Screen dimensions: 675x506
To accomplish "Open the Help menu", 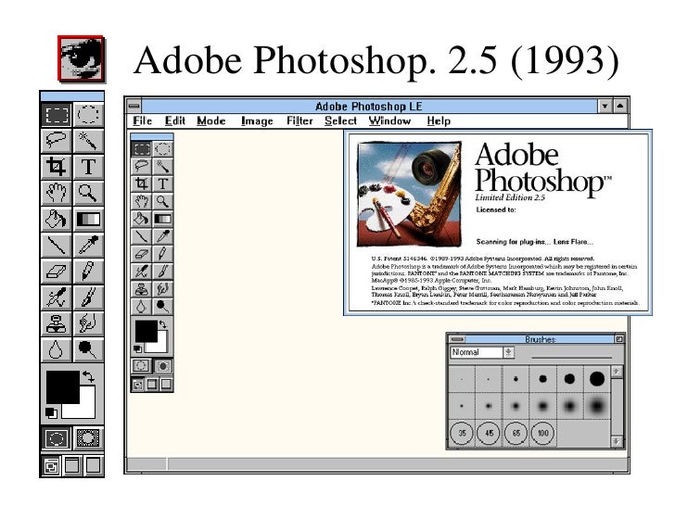I will [439, 120].
